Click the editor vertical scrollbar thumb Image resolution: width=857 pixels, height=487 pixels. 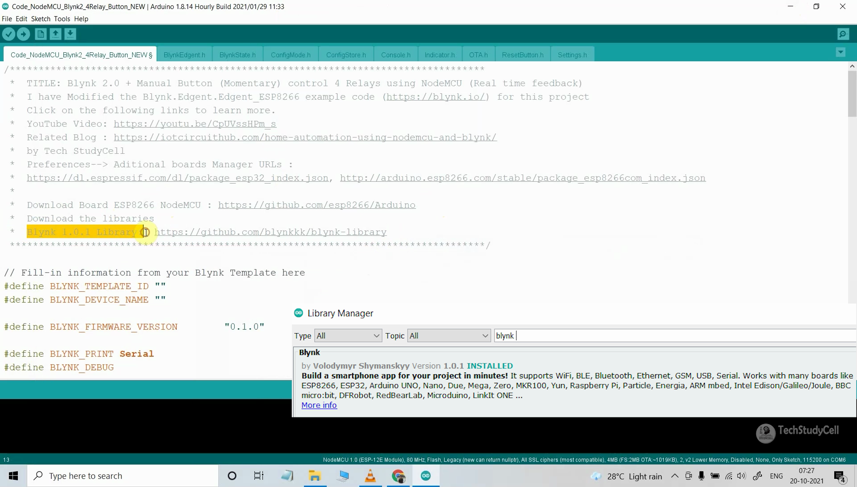852,94
